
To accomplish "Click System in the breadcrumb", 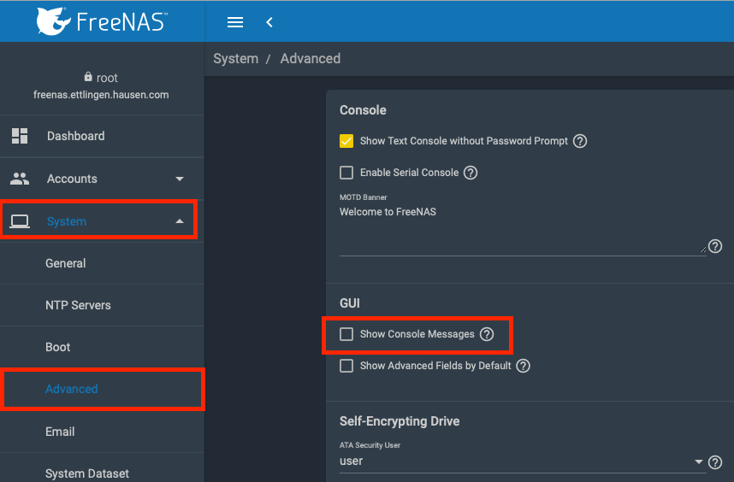I will pyautogui.click(x=235, y=58).
